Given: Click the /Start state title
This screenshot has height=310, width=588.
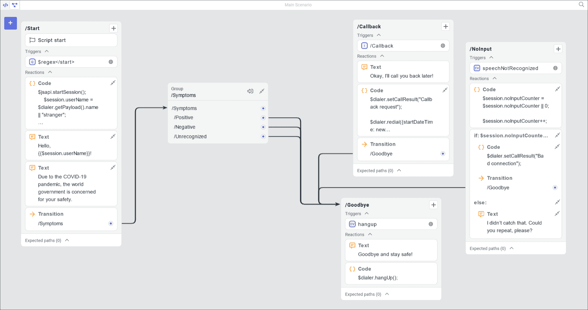Looking at the screenshot, I should click(32, 28).
